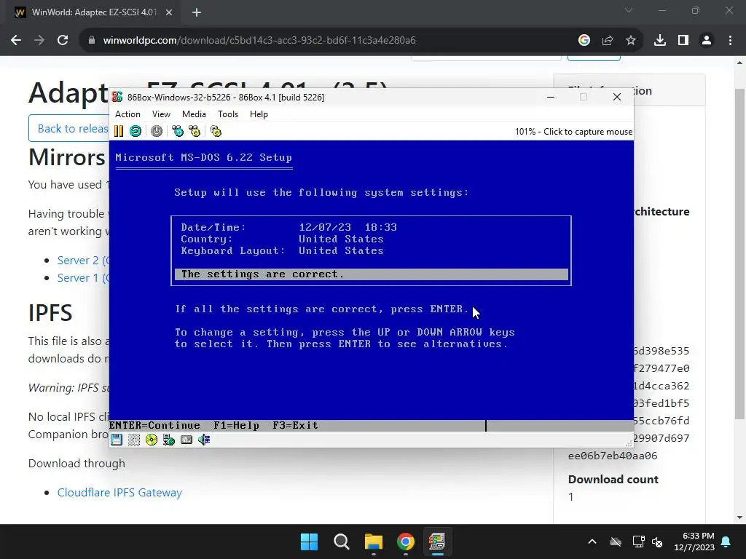Click F1=Help in the DOS status bar
The image size is (746, 559).
[x=237, y=425]
